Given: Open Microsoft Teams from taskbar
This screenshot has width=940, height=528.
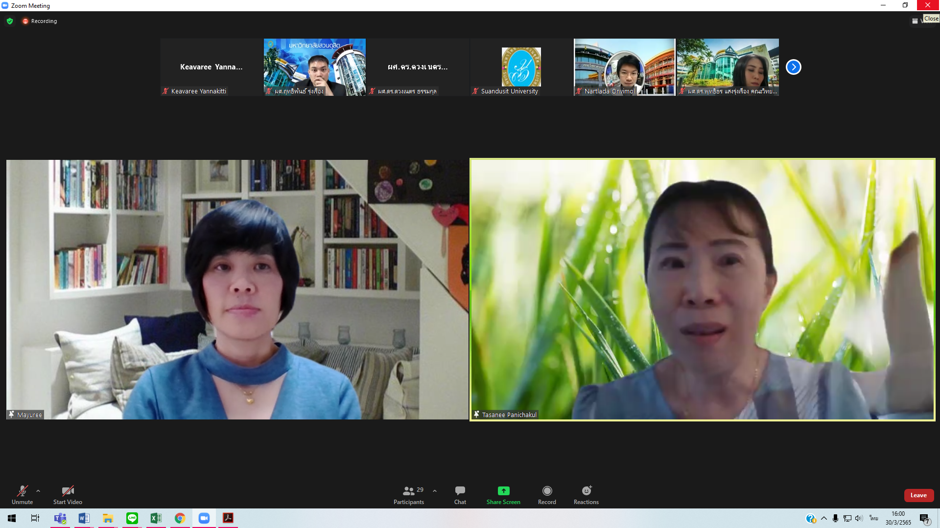Looking at the screenshot, I should 60,518.
